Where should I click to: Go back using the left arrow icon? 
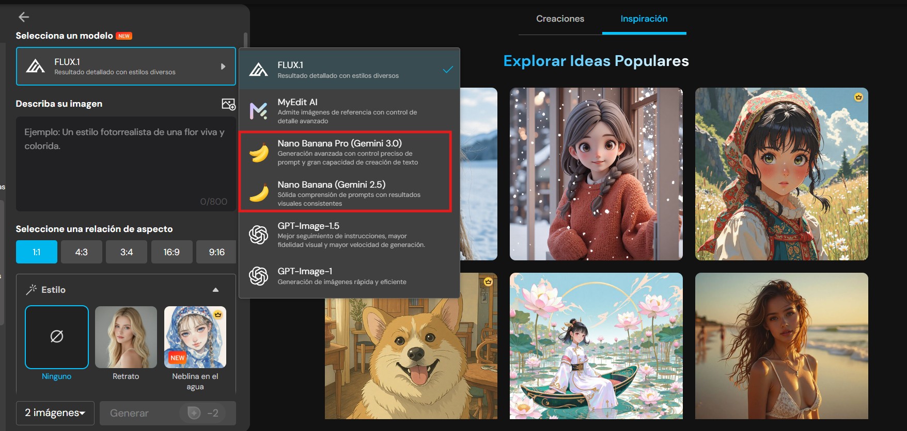[24, 17]
